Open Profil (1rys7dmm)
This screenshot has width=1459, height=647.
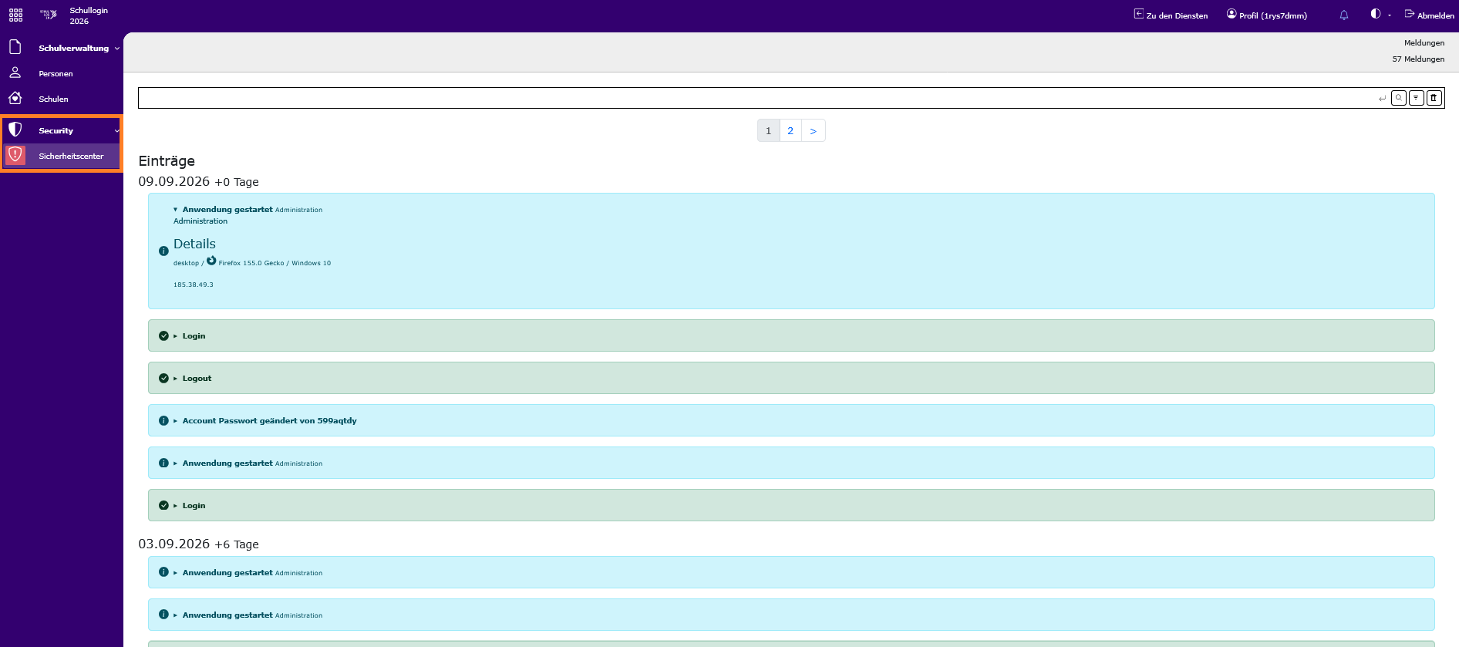tap(1267, 15)
